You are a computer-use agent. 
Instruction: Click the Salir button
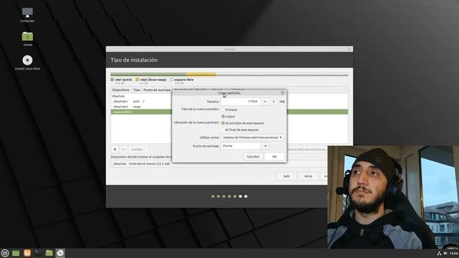[x=286, y=176]
